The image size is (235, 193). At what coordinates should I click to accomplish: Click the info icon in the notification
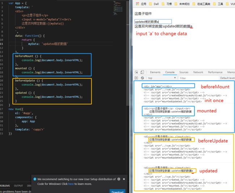(35, 179)
